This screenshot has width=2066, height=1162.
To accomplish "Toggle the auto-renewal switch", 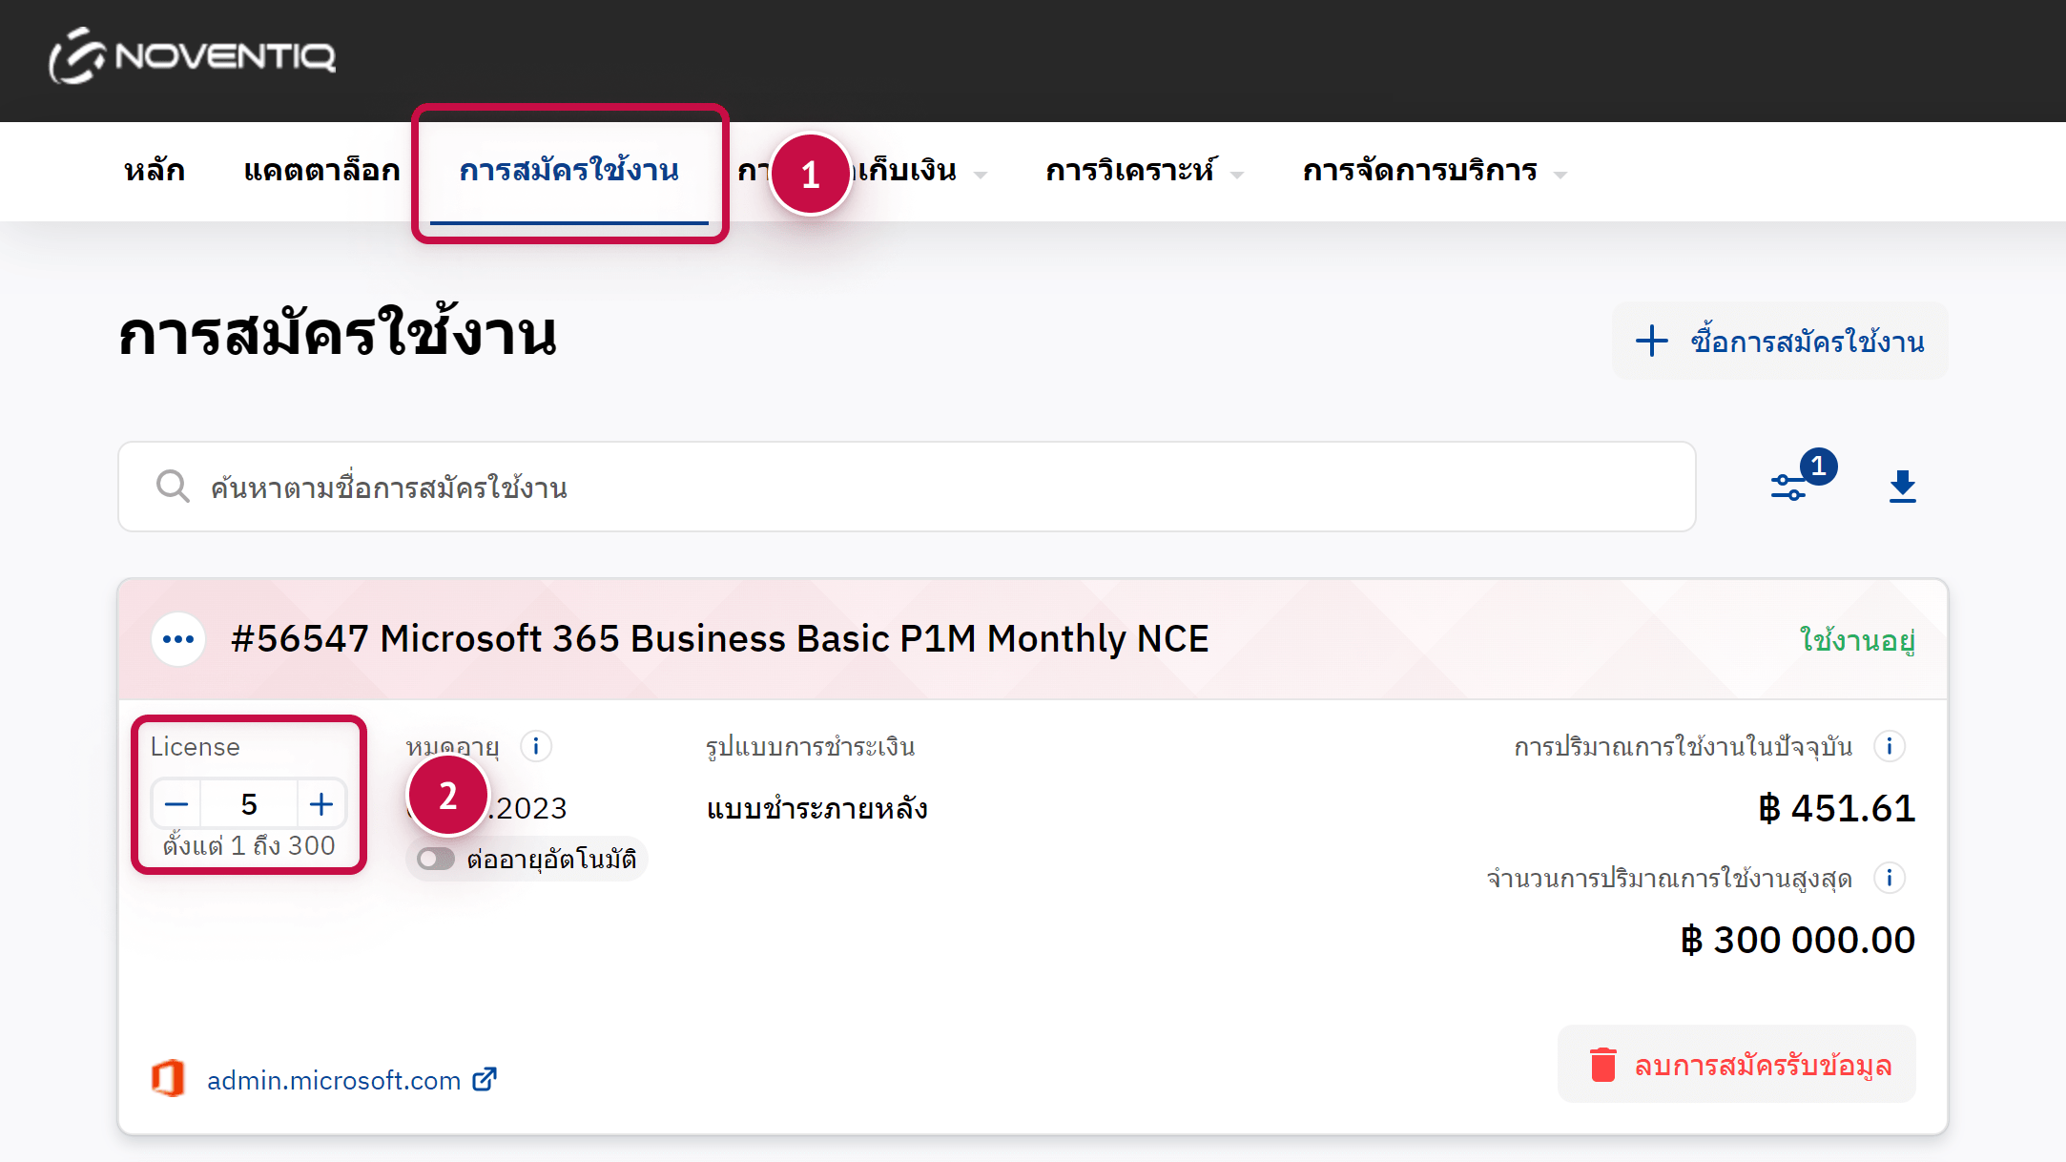I will pyautogui.click(x=436, y=859).
